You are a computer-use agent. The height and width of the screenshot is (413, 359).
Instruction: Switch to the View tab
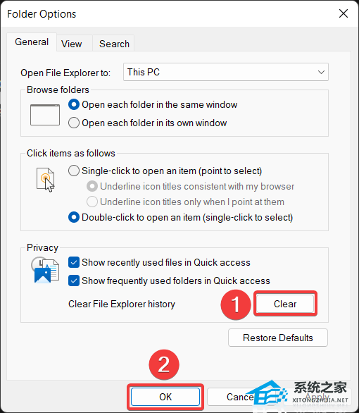coord(72,44)
